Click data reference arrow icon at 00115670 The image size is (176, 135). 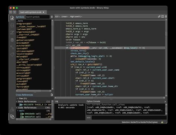tap(21, 105)
